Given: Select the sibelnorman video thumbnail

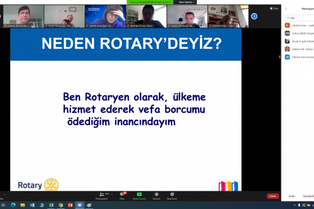Looking at the screenshot, I should [x=228, y=16].
